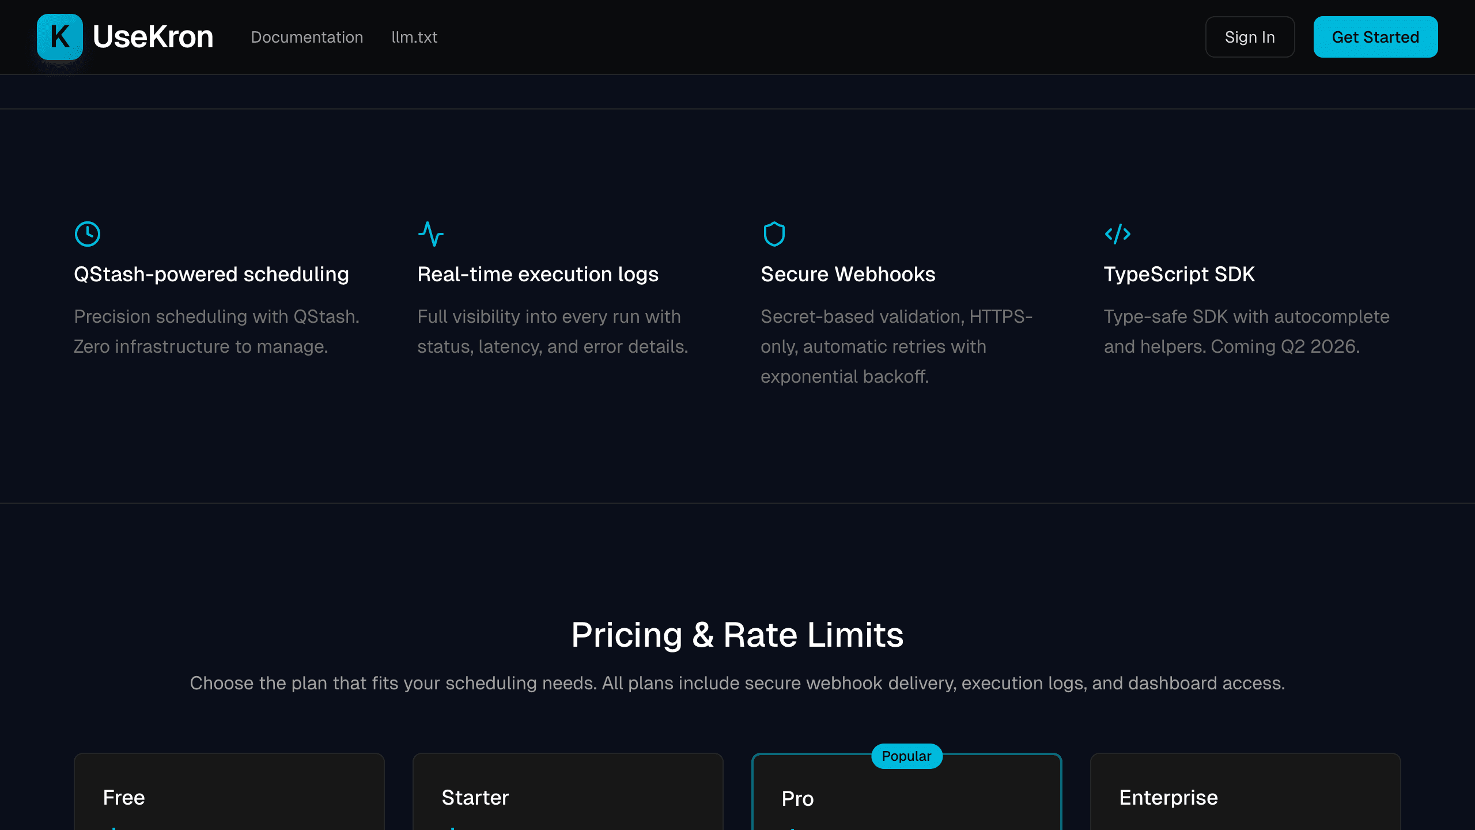1475x830 pixels.
Task: Select the Enterprise plan card
Action: point(1246,791)
